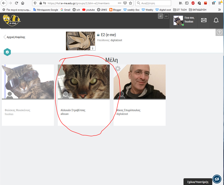Image resolution: width=224 pixels, height=185 pixels.
Task: Click the name Νίκος Σπυρόπουλος
Action: pos(128,110)
